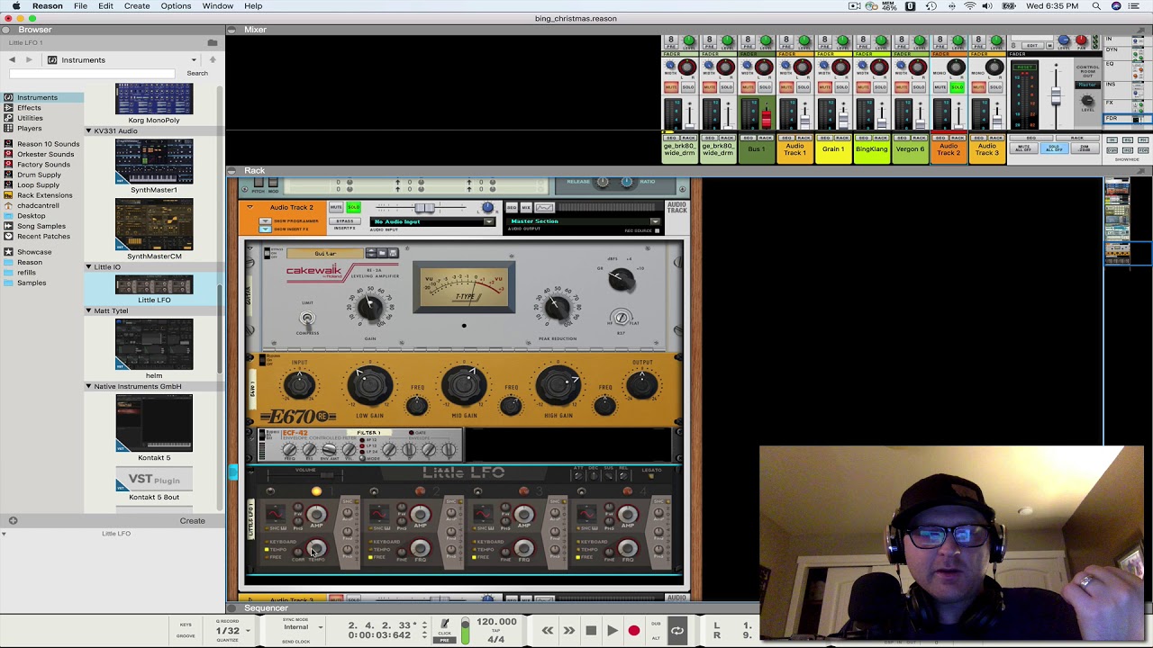The width and height of the screenshot is (1153, 648).
Task: Toggle Q Record in transport
Action: pyautogui.click(x=227, y=622)
